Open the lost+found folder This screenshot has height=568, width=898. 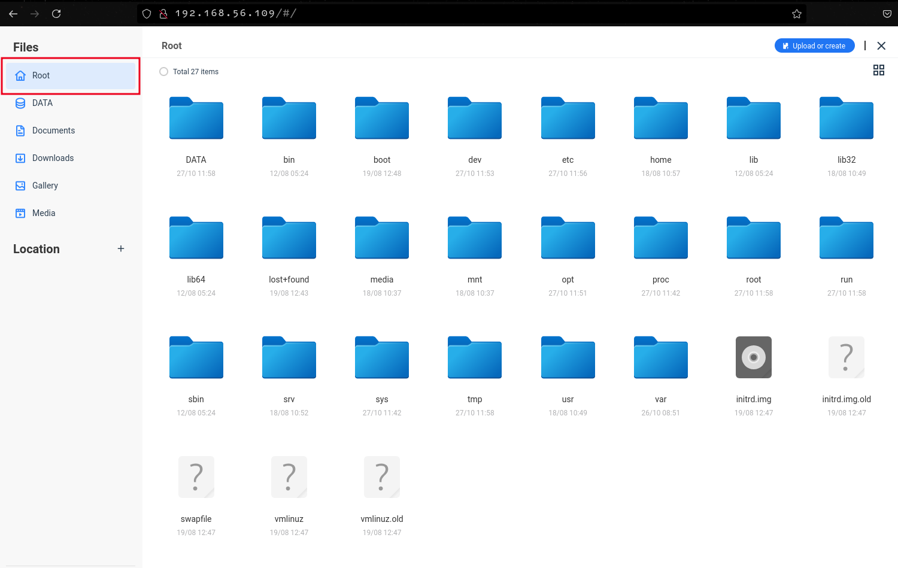289,238
